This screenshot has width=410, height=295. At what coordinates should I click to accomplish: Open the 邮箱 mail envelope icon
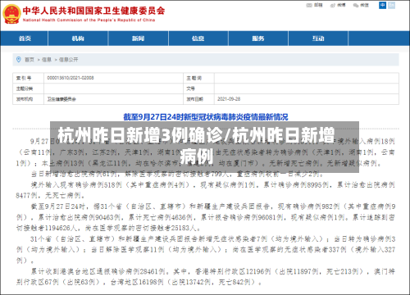pos(309,5)
